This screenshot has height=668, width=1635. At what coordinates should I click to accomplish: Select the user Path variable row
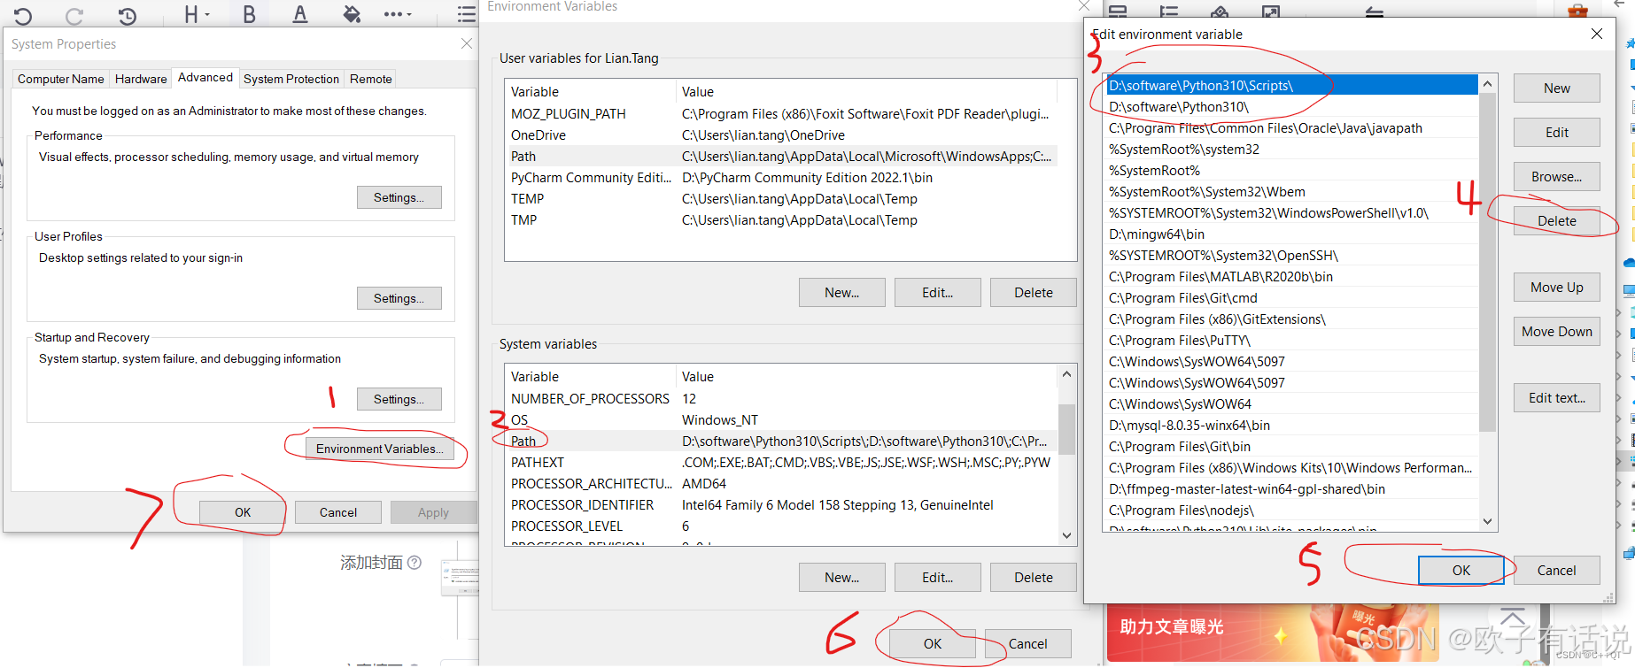pyautogui.click(x=781, y=157)
